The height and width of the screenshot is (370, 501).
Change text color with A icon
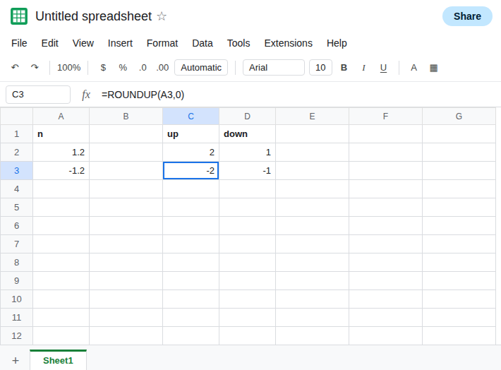pyautogui.click(x=414, y=68)
